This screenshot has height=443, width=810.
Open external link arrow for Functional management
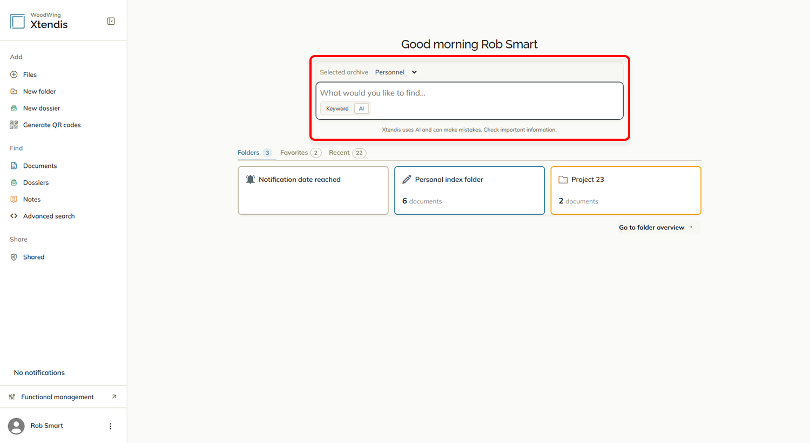[114, 397]
